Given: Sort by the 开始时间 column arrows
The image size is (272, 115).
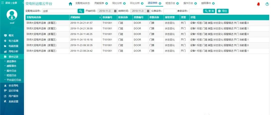Looking at the screenshot, I should click(100, 18).
